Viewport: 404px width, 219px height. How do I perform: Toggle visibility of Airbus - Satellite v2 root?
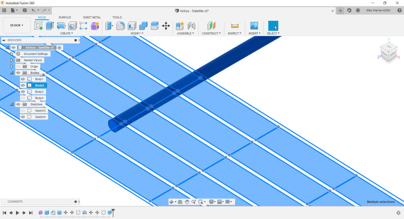click(13, 48)
